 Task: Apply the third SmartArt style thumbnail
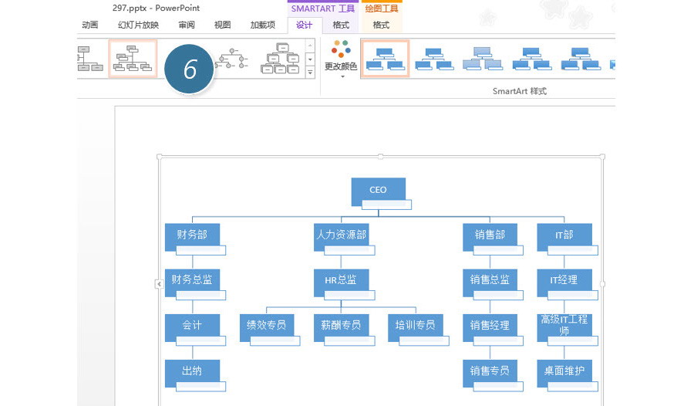point(482,59)
